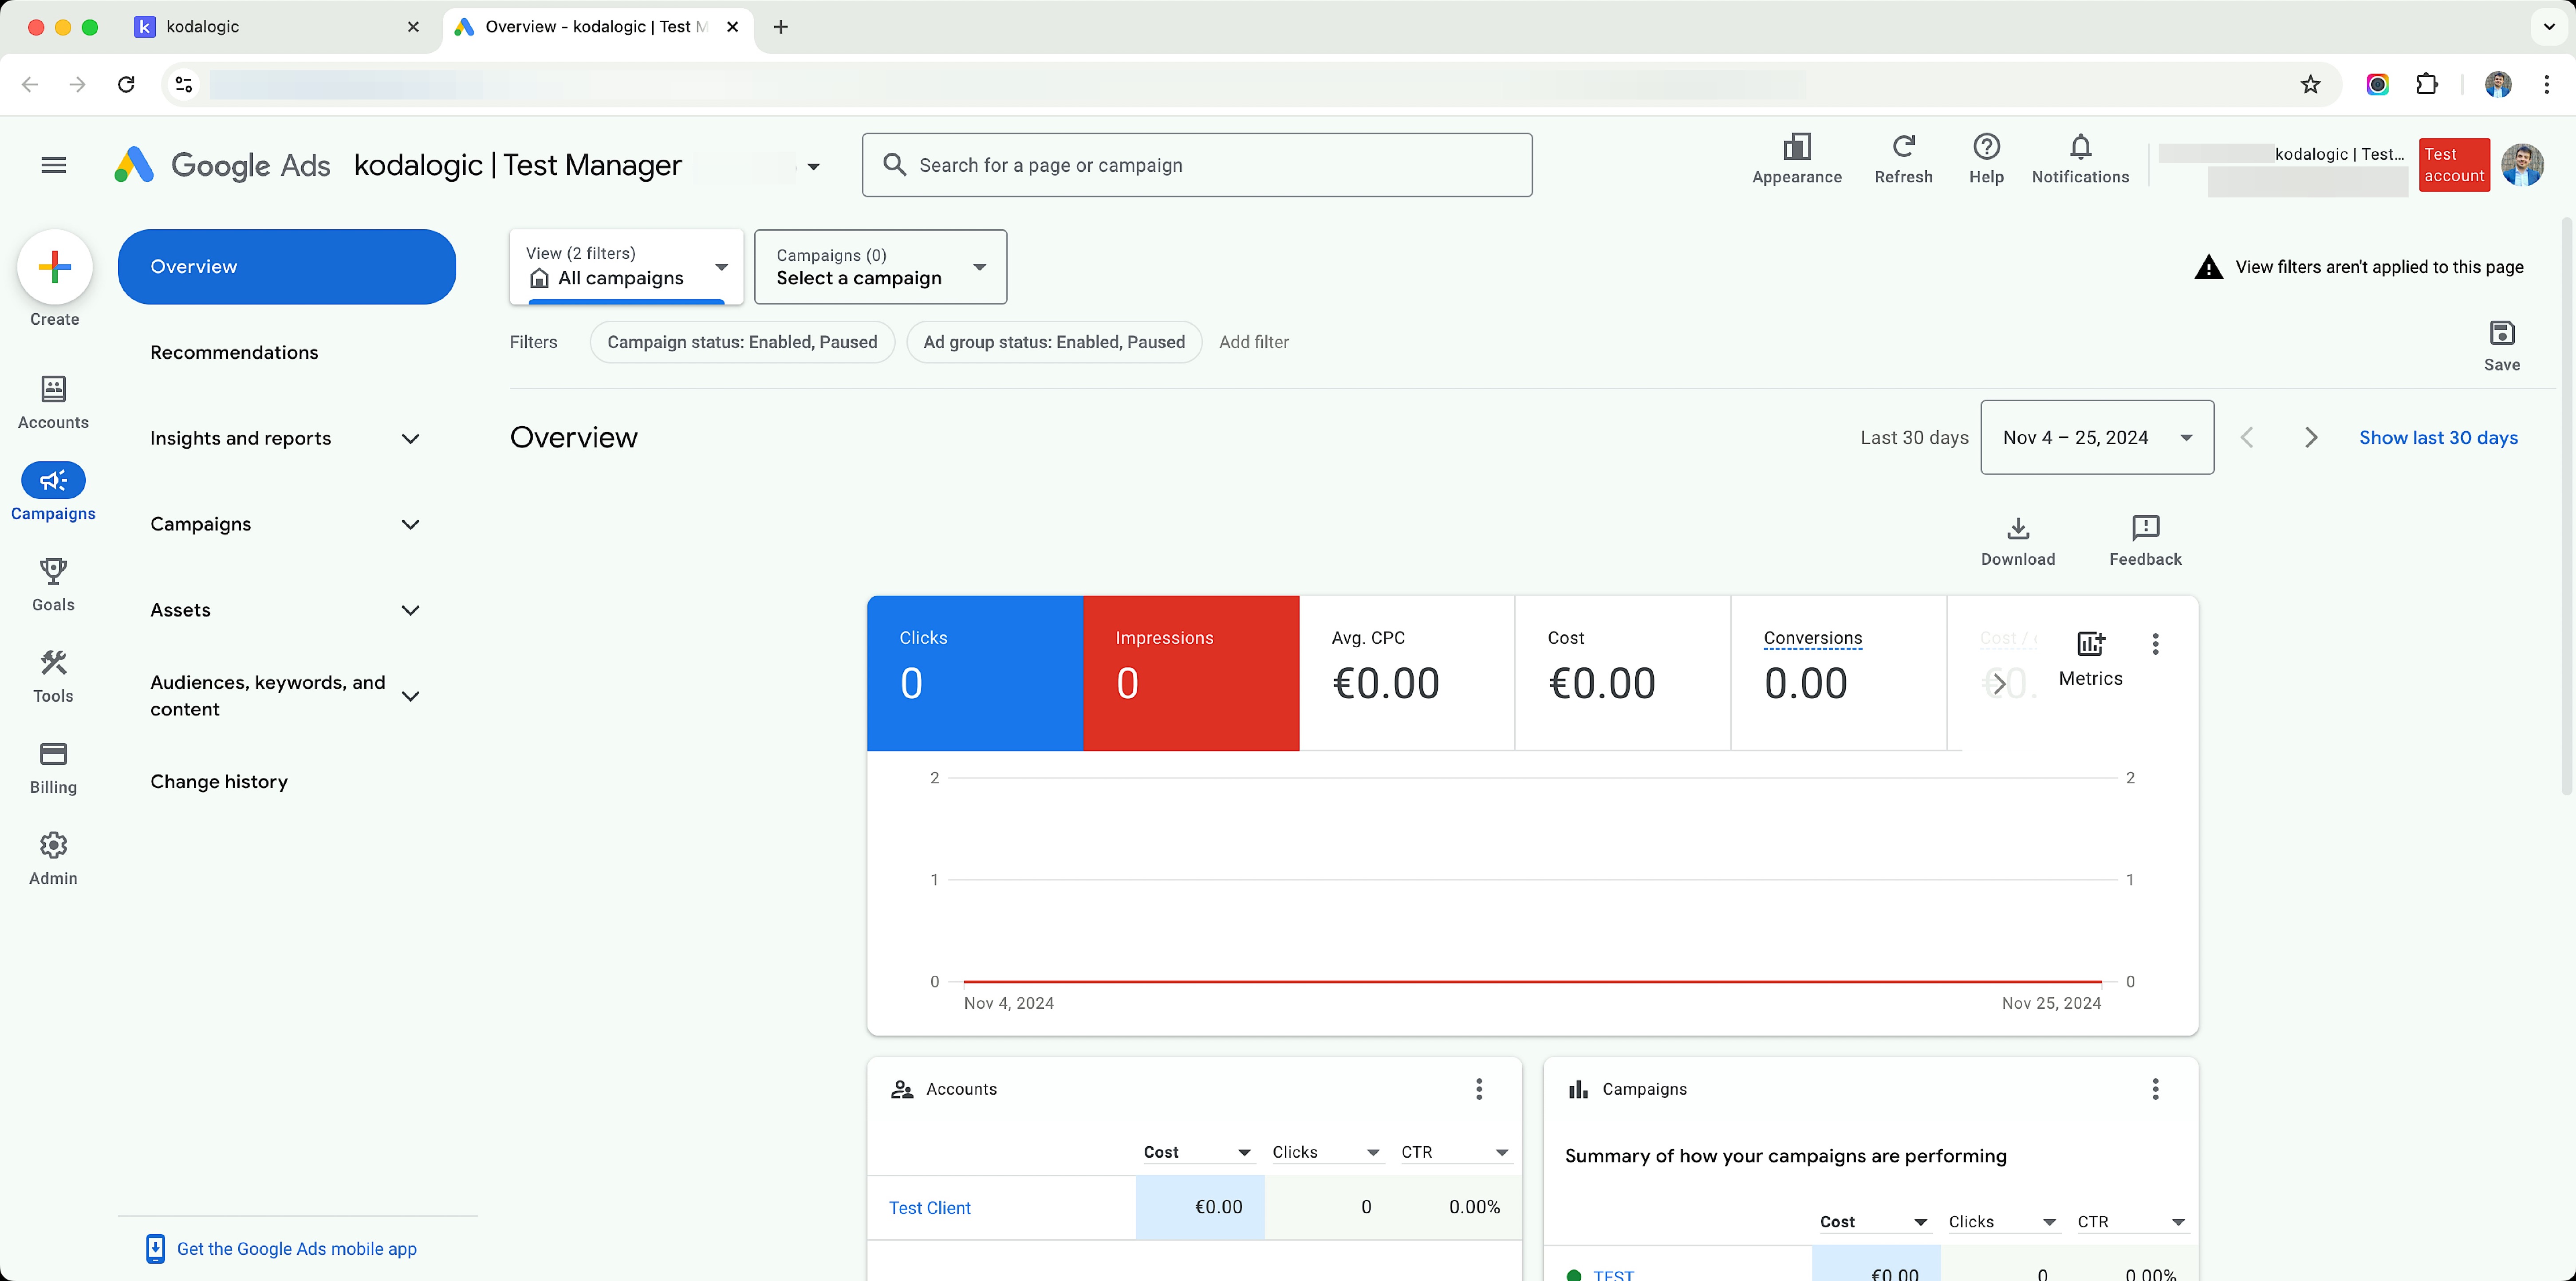The width and height of the screenshot is (2576, 1281).
Task: Open the date range dropdown
Action: coord(2096,437)
